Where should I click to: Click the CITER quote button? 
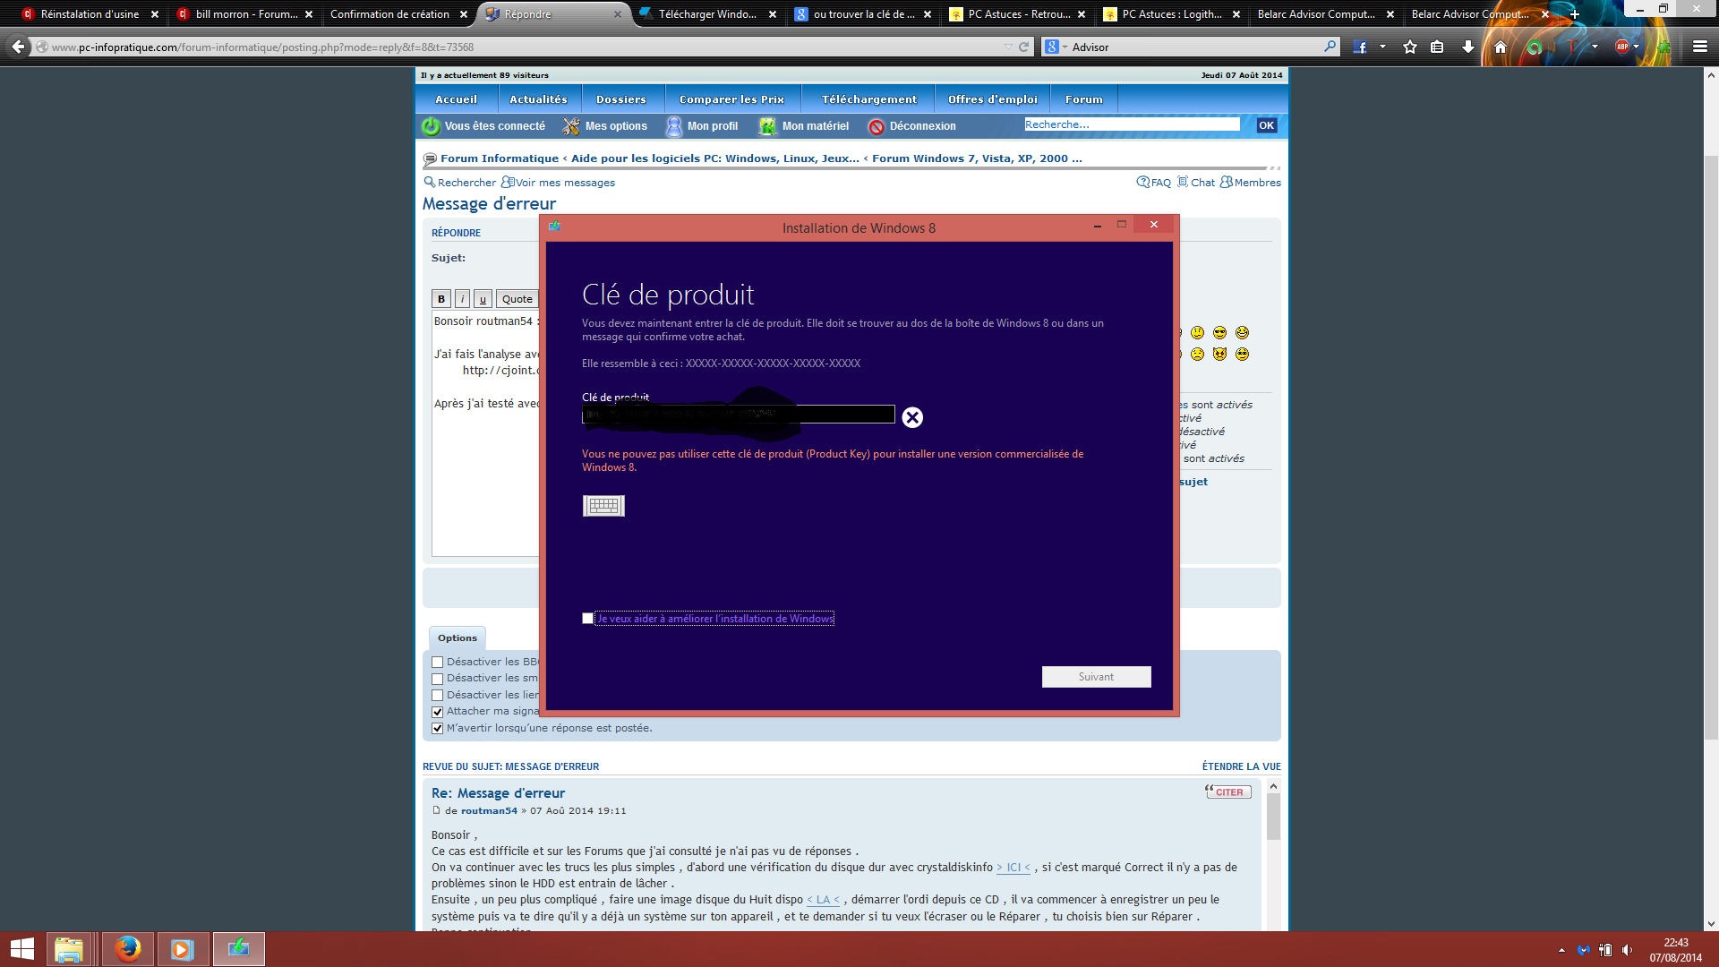click(1228, 792)
